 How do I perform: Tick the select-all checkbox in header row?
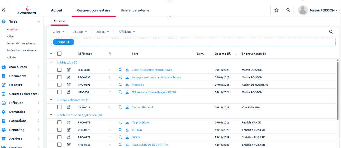point(60,54)
